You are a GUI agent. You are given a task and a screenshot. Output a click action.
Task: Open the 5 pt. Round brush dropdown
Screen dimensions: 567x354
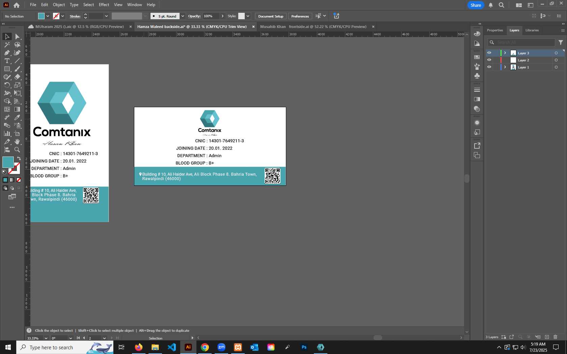click(183, 16)
